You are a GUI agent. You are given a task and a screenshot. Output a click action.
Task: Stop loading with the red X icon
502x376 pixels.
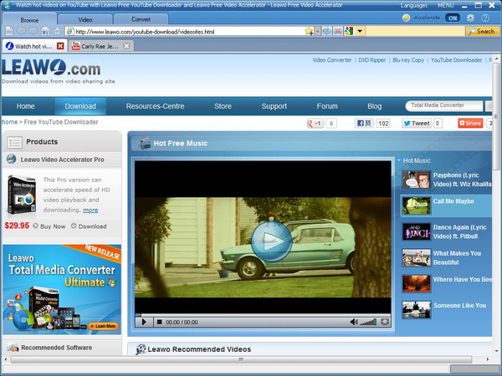tap(338, 31)
